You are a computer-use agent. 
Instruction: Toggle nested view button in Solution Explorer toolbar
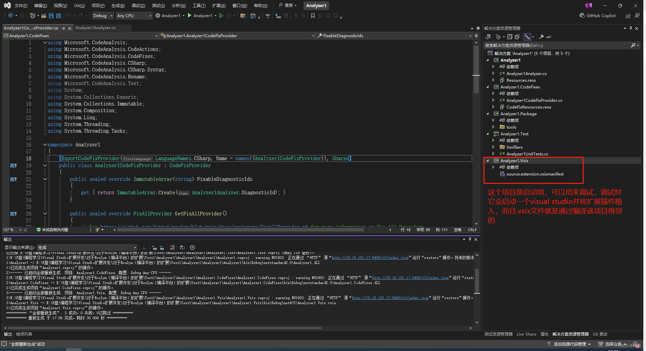coord(527,37)
